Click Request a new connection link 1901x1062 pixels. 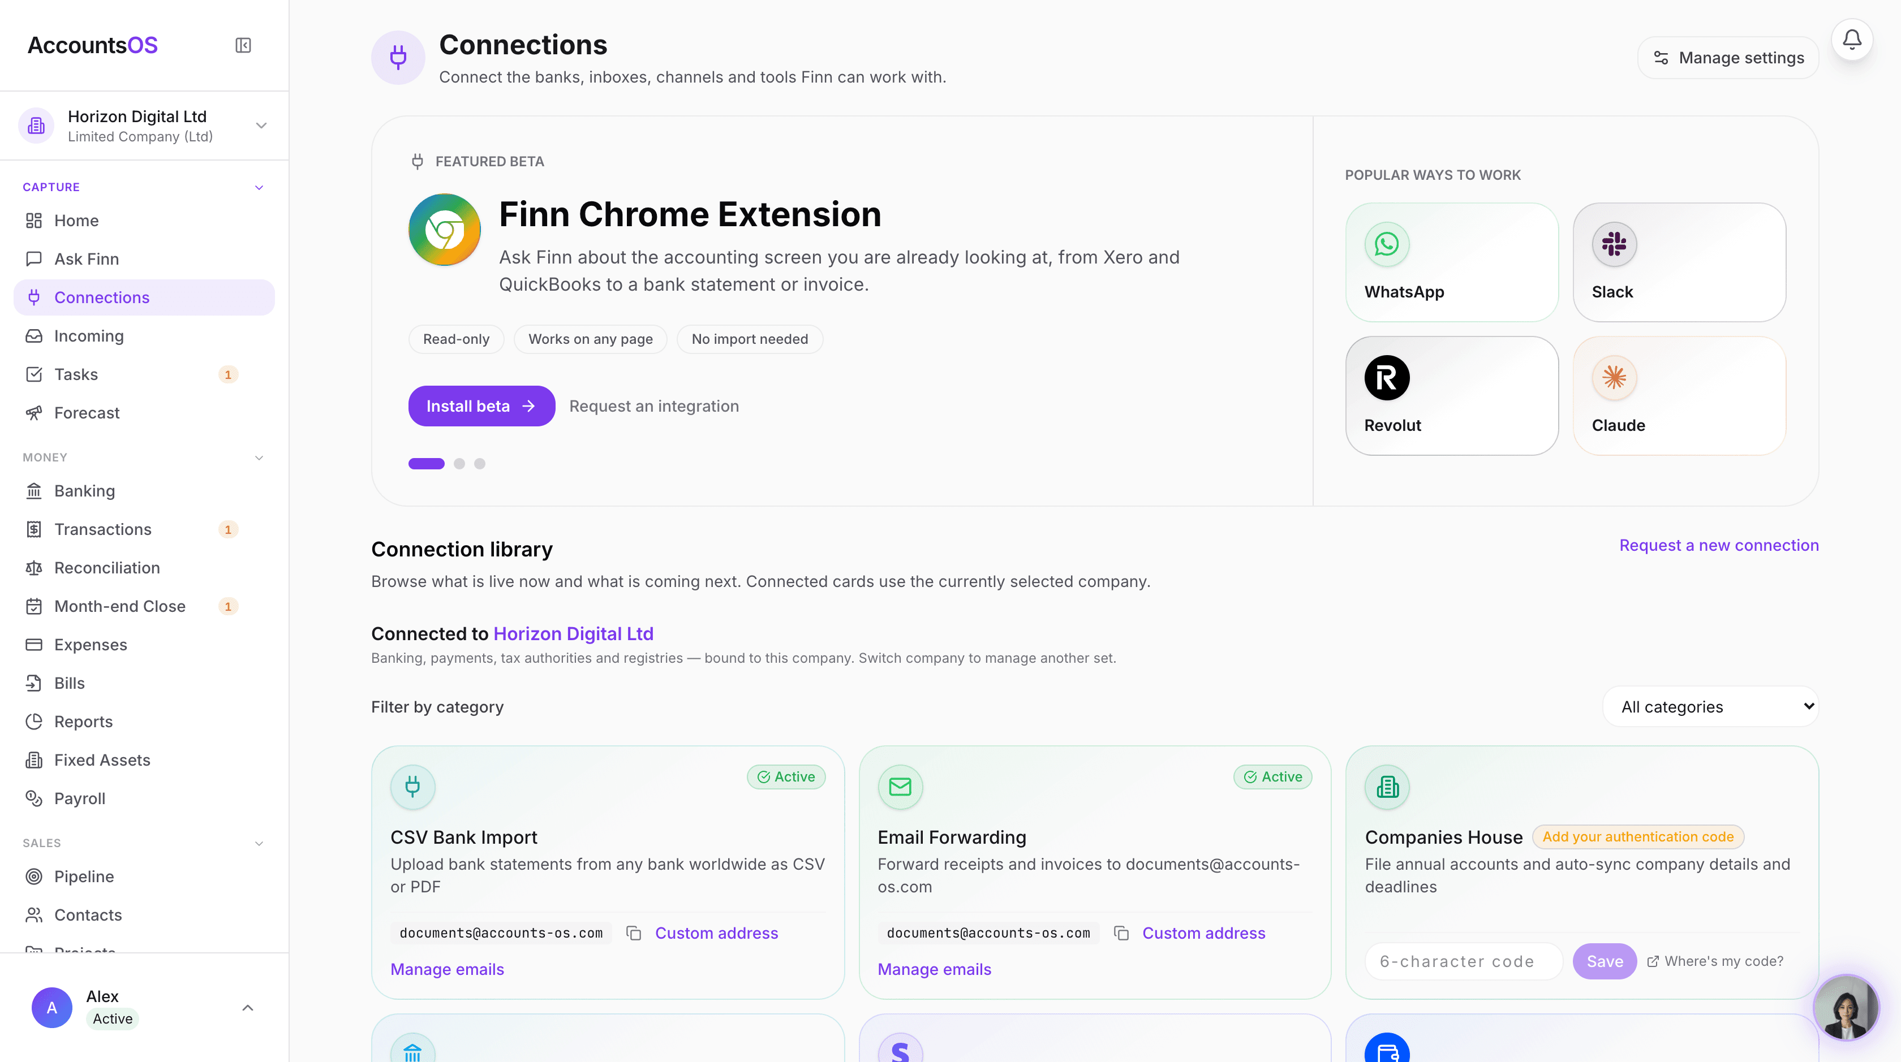pos(1719,545)
